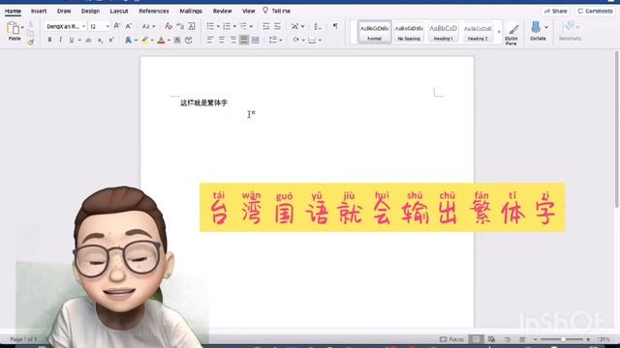
Task: Open the Draw tab
Action: click(64, 11)
